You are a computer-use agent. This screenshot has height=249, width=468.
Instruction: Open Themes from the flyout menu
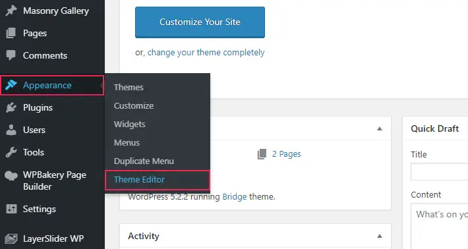(x=129, y=87)
